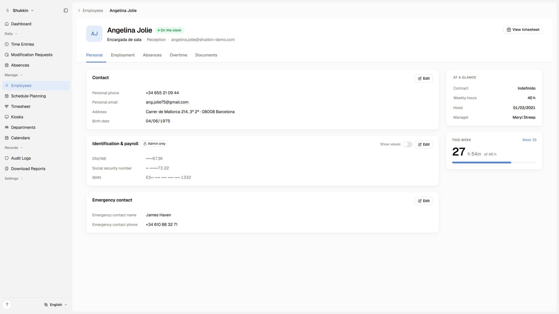This screenshot has height=314, width=559.
Task: Open the Dashboard home icon
Action: pyautogui.click(x=7, y=24)
